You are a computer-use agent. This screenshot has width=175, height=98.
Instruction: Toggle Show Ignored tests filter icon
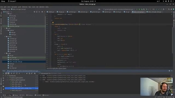8,73
